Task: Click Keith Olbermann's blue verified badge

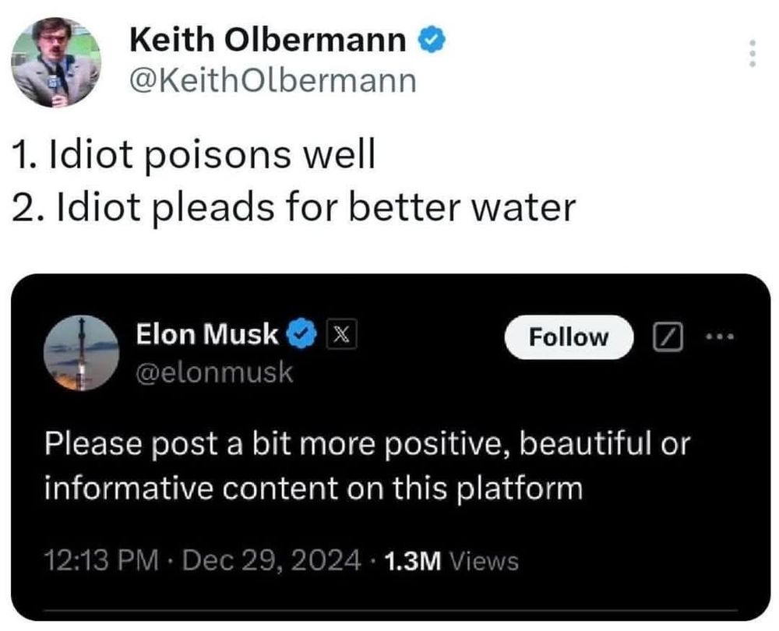Action: tap(432, 41)
